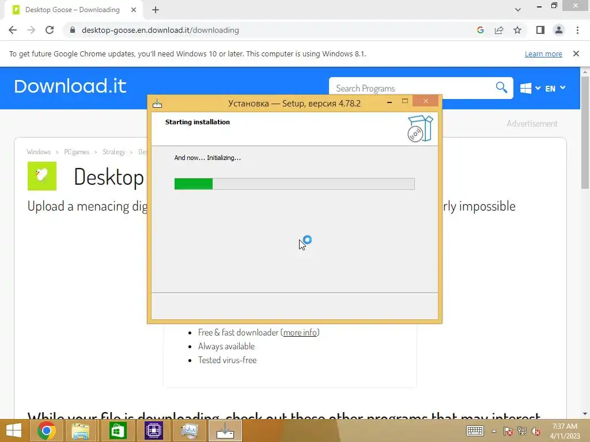
Task: Click the installer title bar icon
Action: click(x=157, y=104)
